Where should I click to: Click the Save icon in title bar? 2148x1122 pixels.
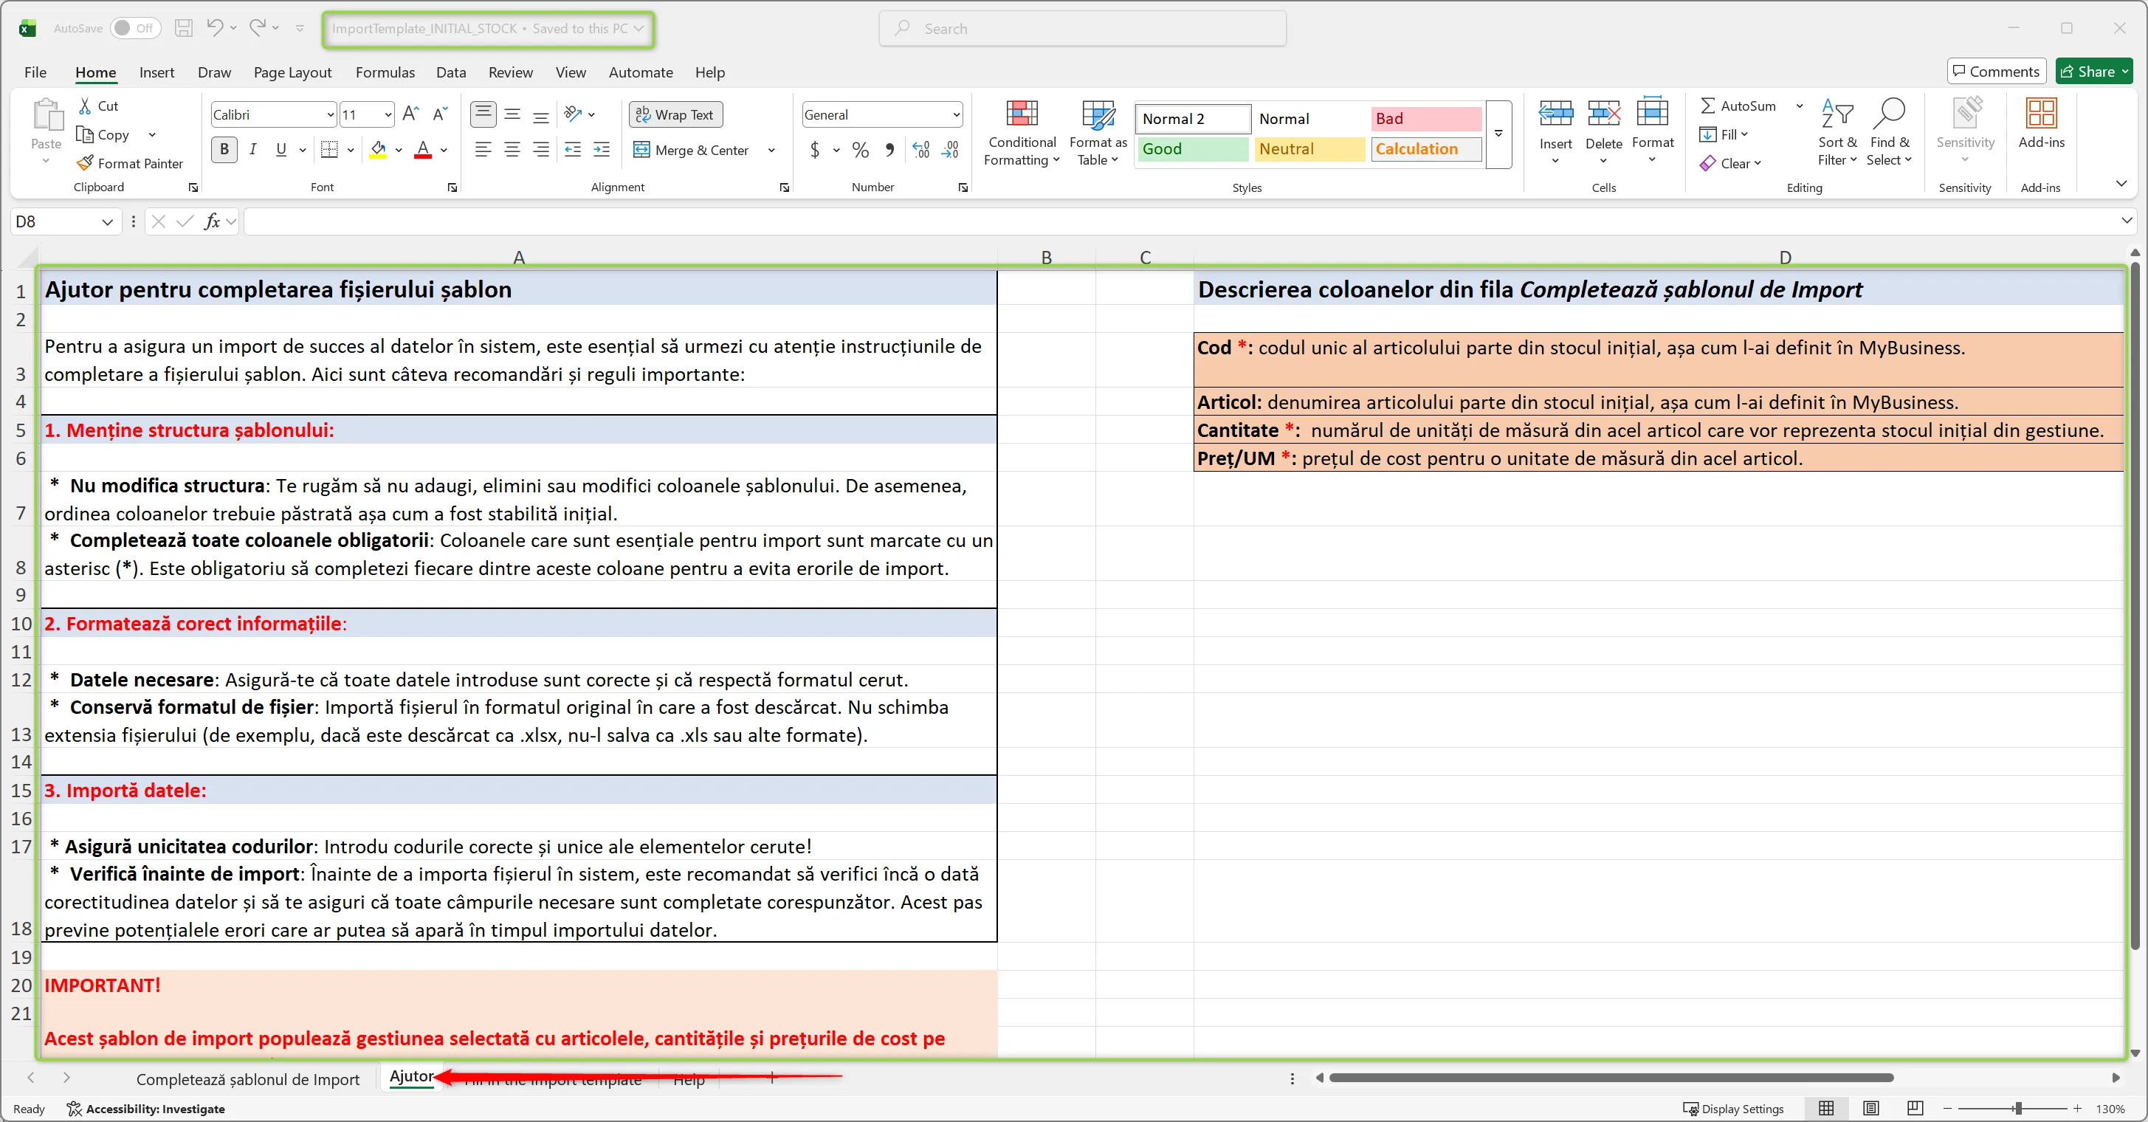[x=184, y=28]
